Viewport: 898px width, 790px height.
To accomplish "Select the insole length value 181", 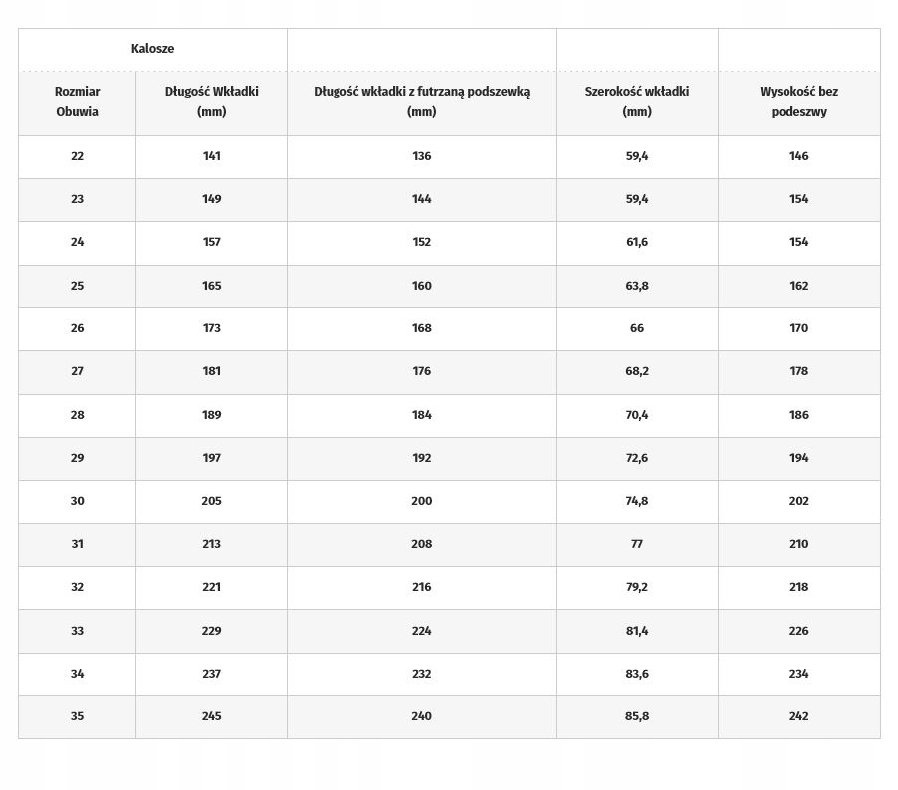I will click(x=211, y=371).
